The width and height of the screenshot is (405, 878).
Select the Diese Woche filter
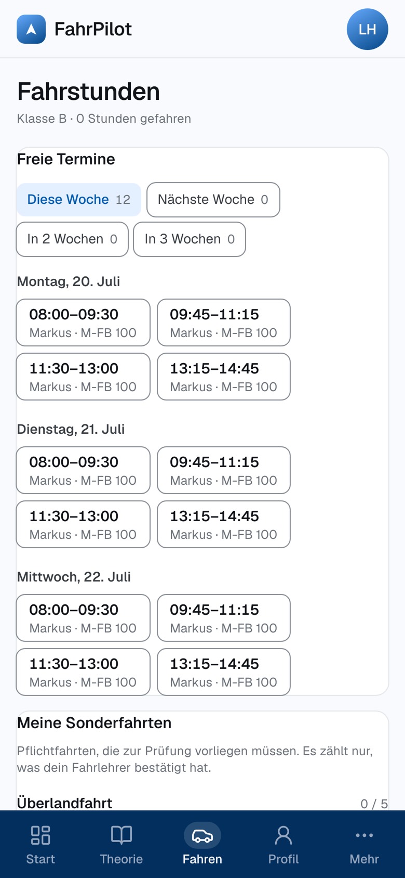(x=79, y=200)
